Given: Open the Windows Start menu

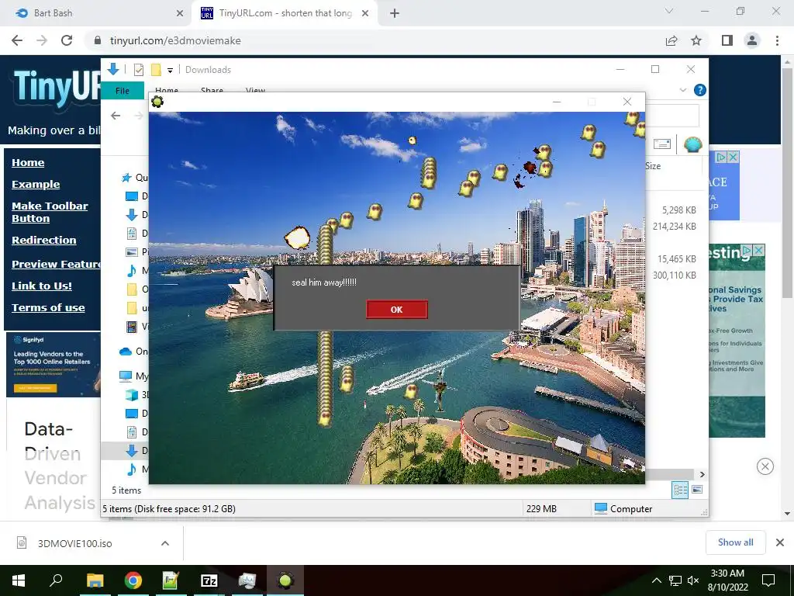Looking at the screenshot, I should [x=19, y=580].
